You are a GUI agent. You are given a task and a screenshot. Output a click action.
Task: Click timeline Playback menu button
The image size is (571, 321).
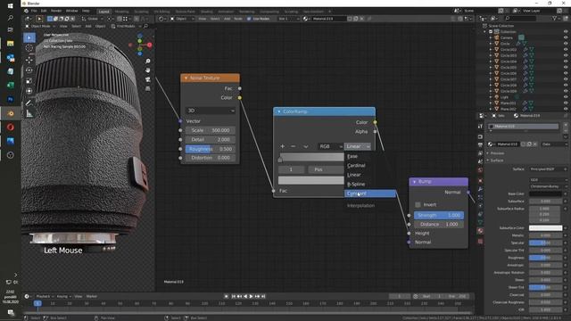click(x=45, y=297)
